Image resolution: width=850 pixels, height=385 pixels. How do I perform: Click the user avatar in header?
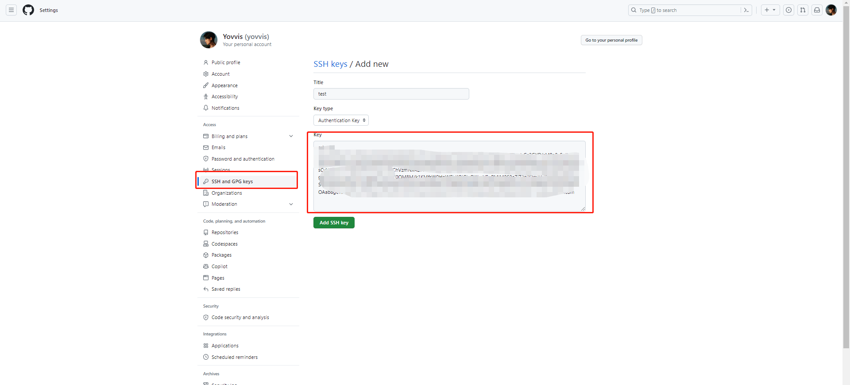tap(831, 10)
